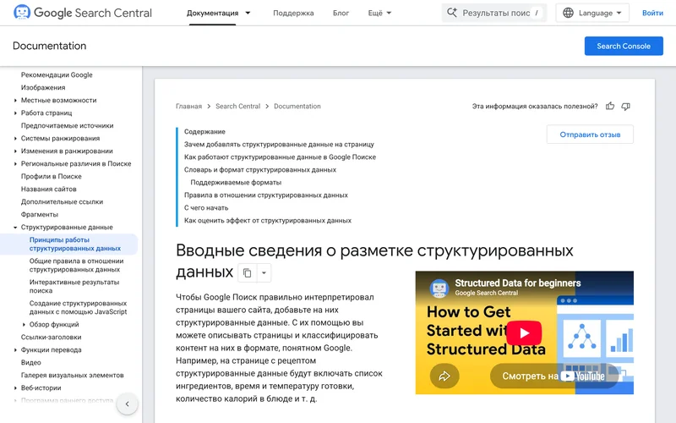Expand Региональные различия в Поиске
The width and height of the screenshot is (676, 423).
pyautogui.click(x=15, y=163)
